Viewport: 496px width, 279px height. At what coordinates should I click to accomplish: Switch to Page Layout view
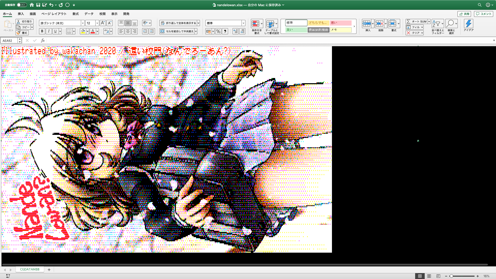(429, 276)
